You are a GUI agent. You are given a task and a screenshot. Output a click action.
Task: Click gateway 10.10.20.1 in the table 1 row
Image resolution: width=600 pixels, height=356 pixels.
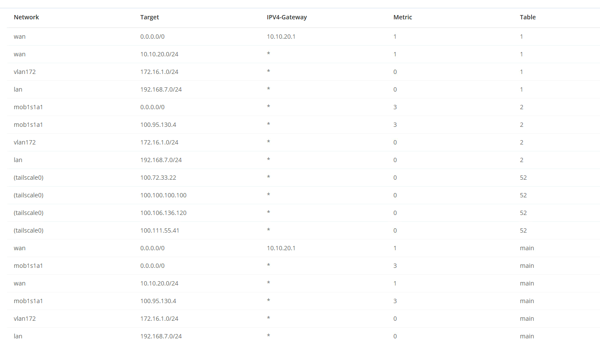click(281, 37)
